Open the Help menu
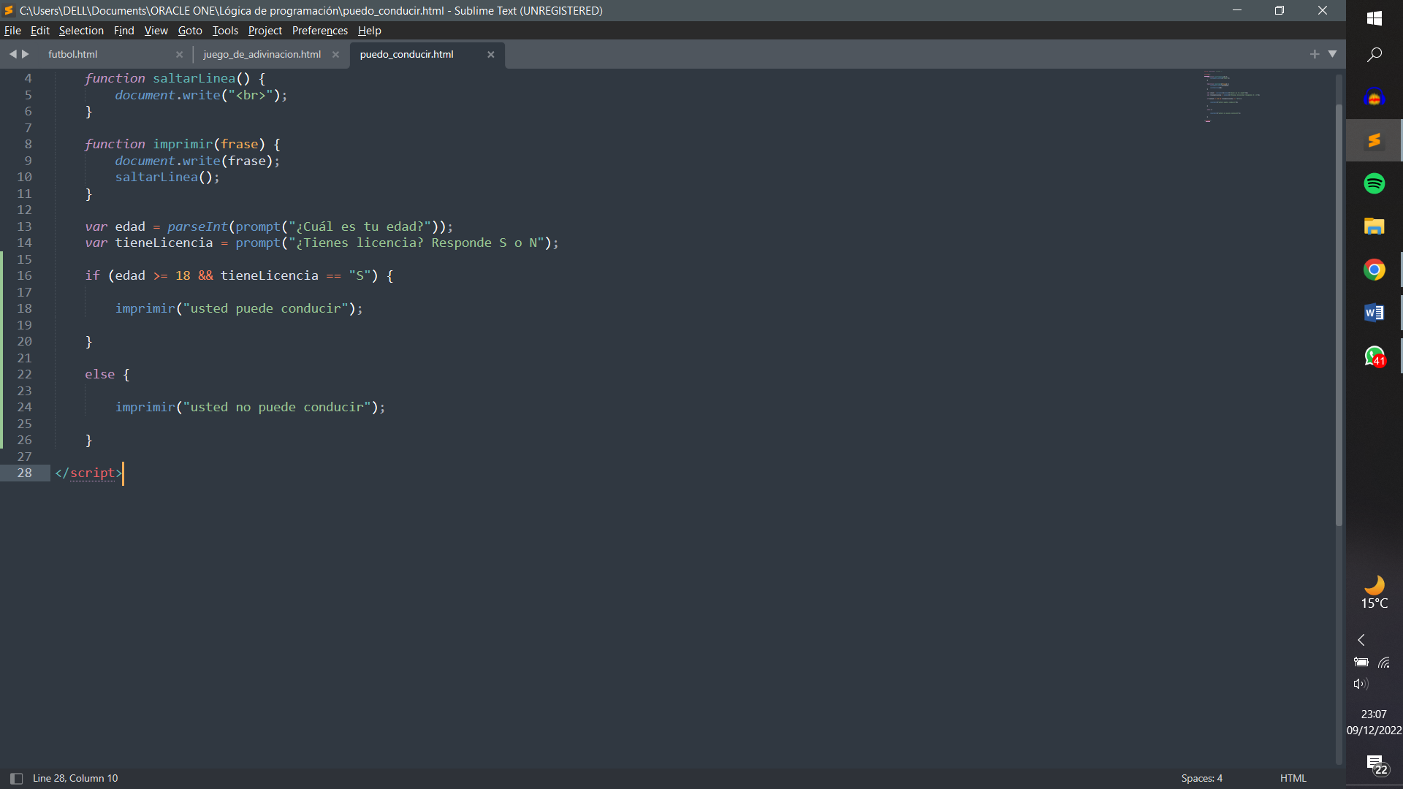 pos(369,31)
